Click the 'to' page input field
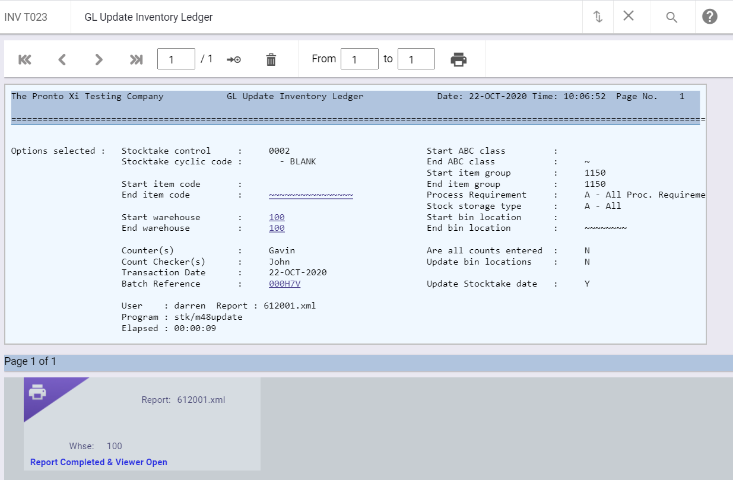This screenshot has width=733, height=480. (416, 59)
